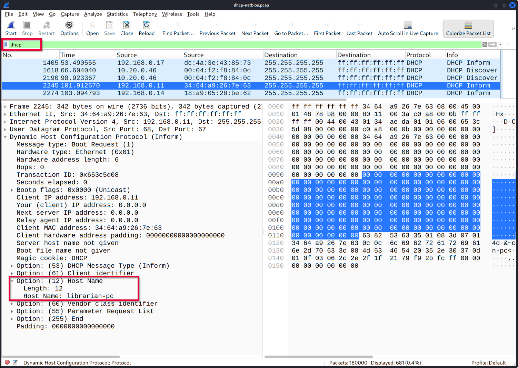
Task: Expand the Ethernet II tree node
Action: (5, 114)
